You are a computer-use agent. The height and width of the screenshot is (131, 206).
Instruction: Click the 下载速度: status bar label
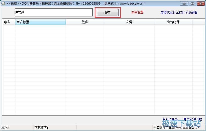(42, 128)
